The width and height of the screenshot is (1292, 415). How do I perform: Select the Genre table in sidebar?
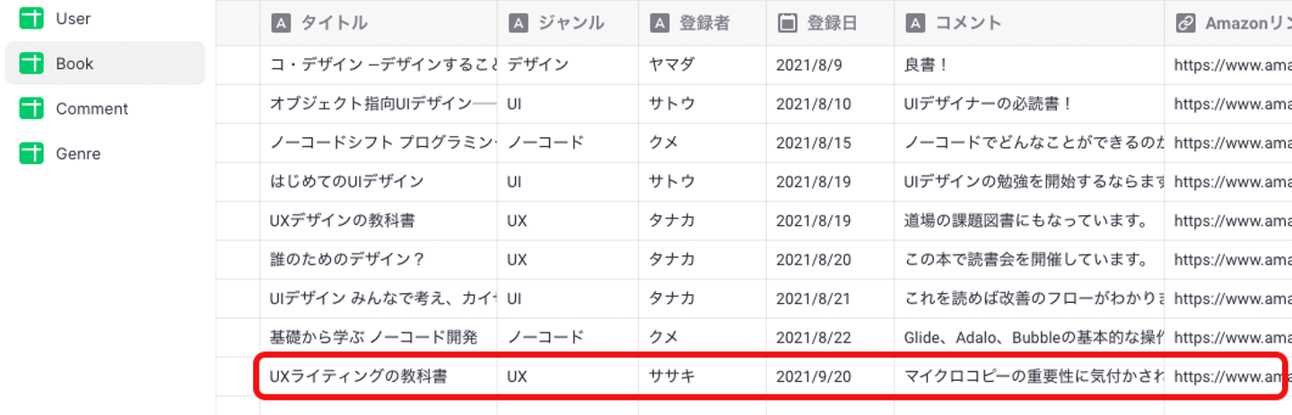(78, 153)
